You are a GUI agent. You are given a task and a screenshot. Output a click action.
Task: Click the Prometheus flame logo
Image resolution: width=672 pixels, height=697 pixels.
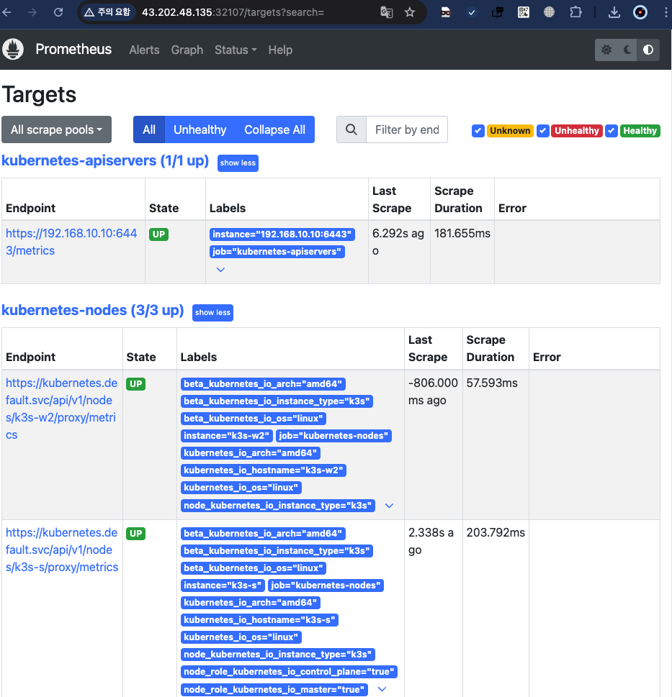point(13,50)
